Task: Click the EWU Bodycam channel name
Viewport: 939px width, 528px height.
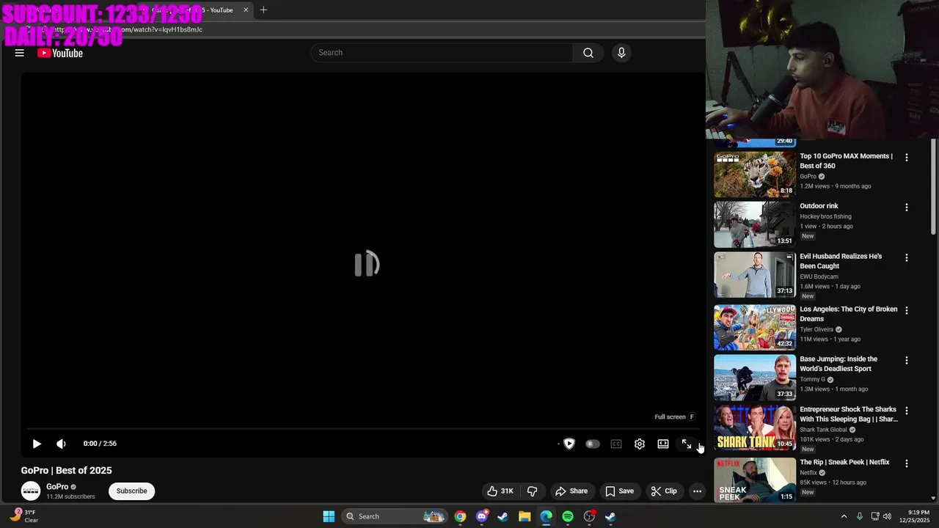Action: click(819, 276)
